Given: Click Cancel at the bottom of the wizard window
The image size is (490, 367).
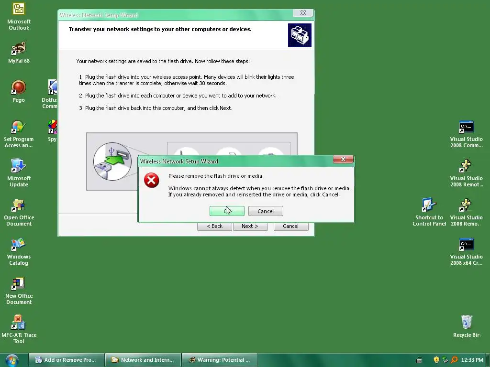Looking at the screenshot, I should point(290,226).
